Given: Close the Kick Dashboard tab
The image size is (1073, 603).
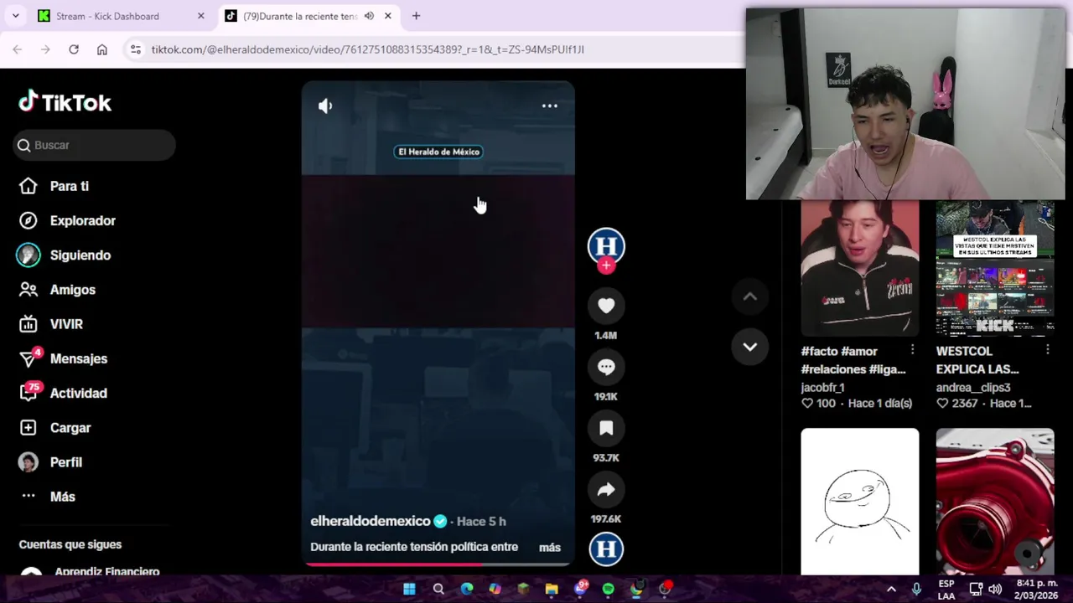Looking at the screenshot, I should [x=200, y=16].
